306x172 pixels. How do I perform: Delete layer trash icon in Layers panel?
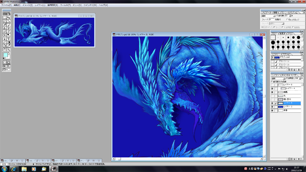tap(299, 159)
